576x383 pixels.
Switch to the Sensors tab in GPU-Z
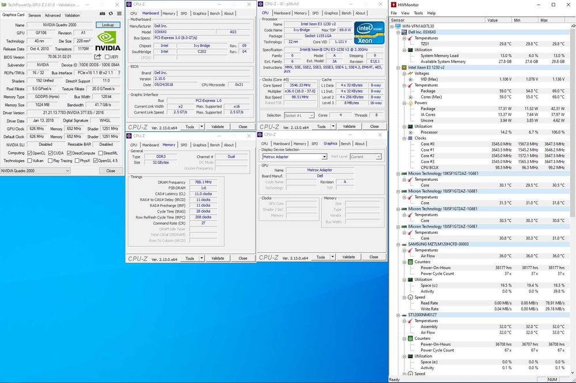35,15
